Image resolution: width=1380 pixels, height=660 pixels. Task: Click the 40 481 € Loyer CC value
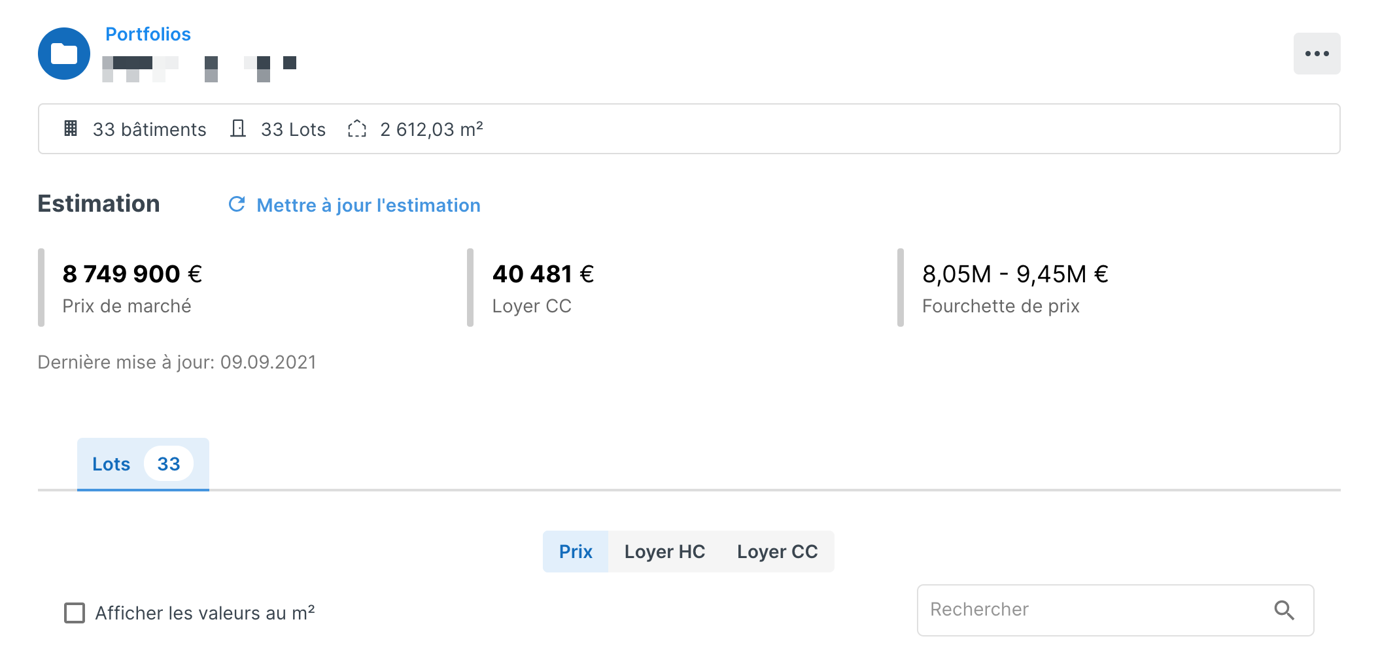[x=543, y=274]
